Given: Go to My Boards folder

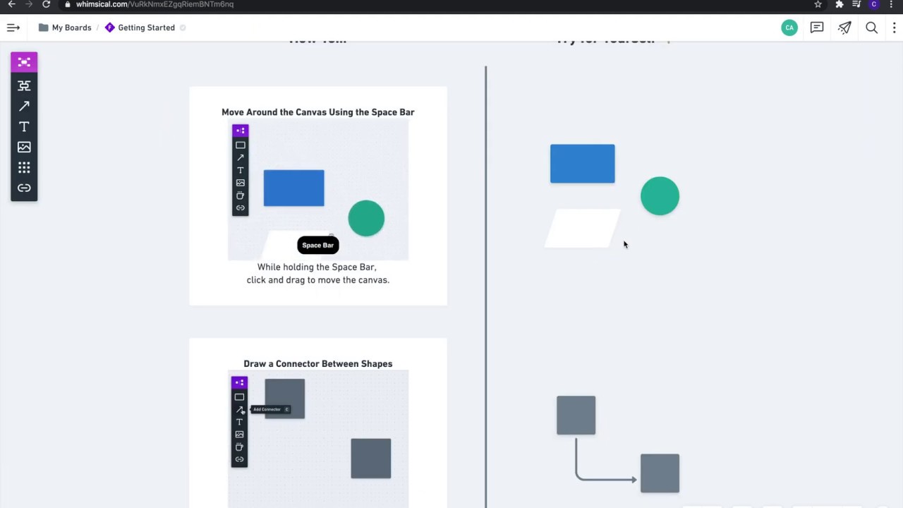Looking at the screenshot, I should 65,28.
